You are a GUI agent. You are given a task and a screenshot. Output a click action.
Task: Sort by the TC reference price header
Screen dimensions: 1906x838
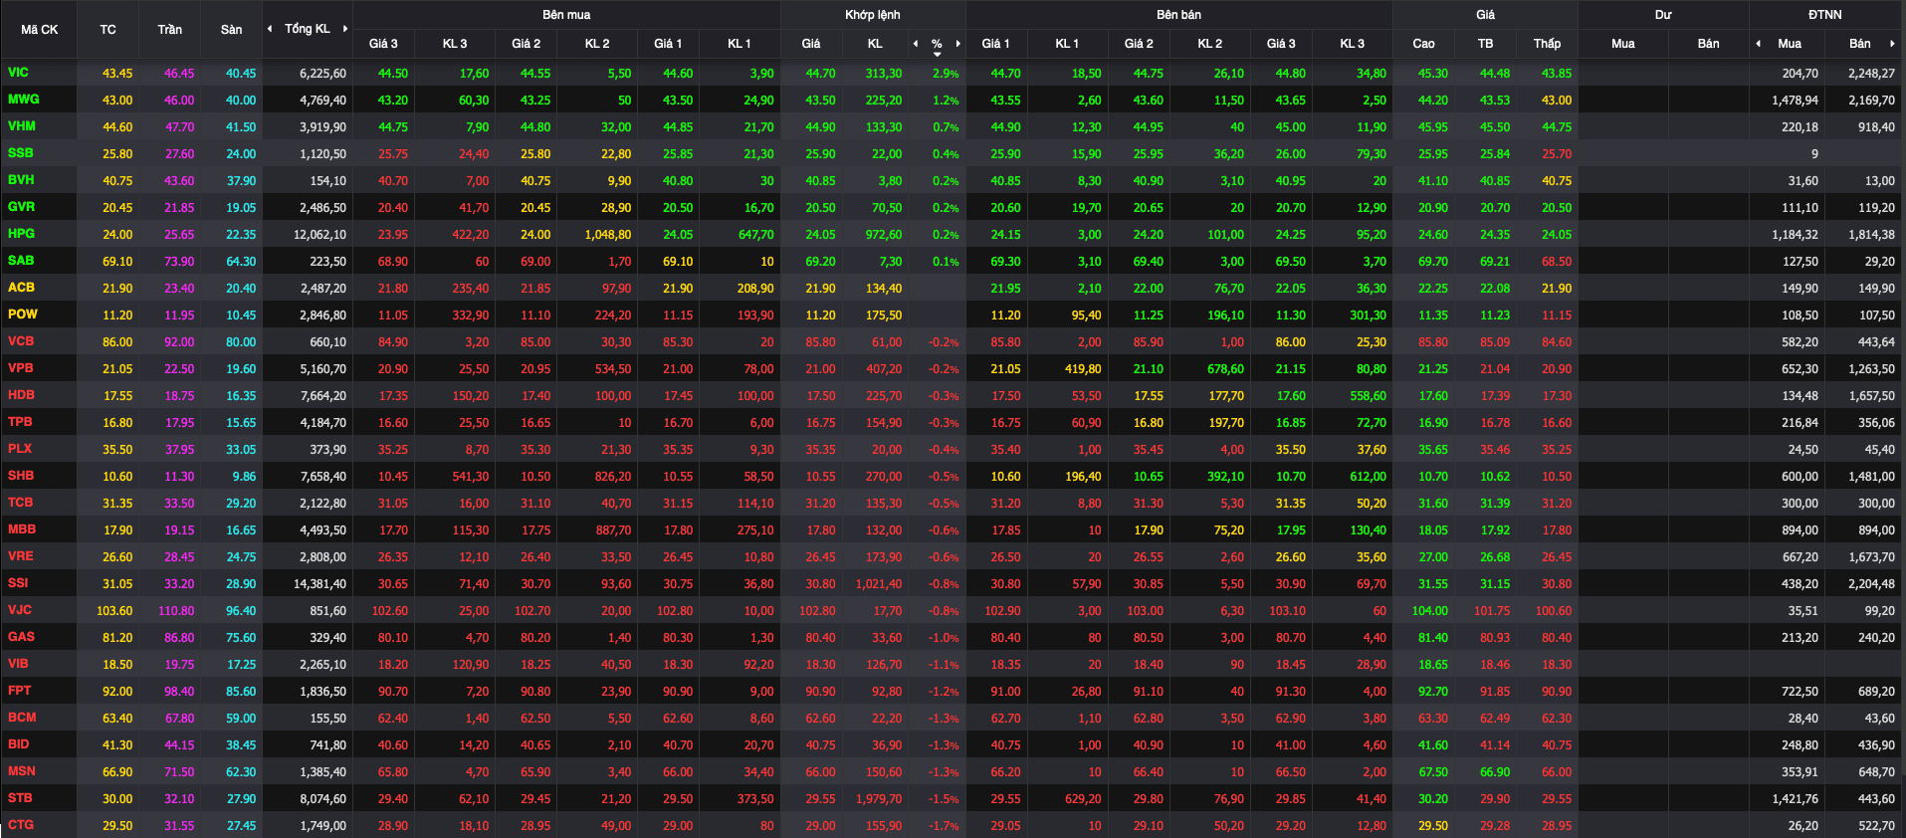(107, 30)
